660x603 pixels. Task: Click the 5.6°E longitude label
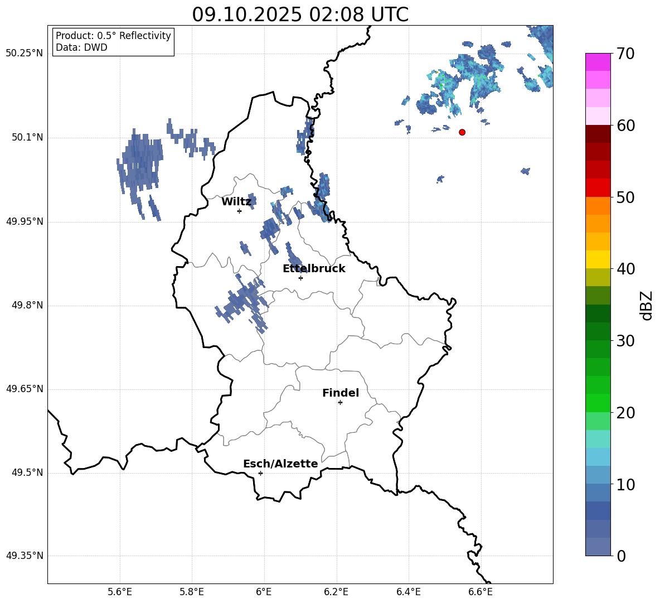click(120, 592)
